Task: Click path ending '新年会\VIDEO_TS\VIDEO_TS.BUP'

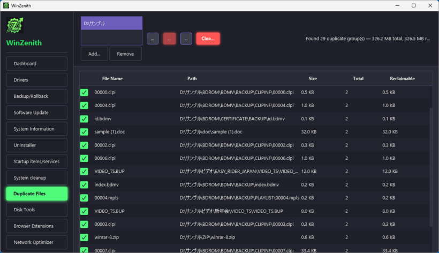Action: [x=231, y=211]
